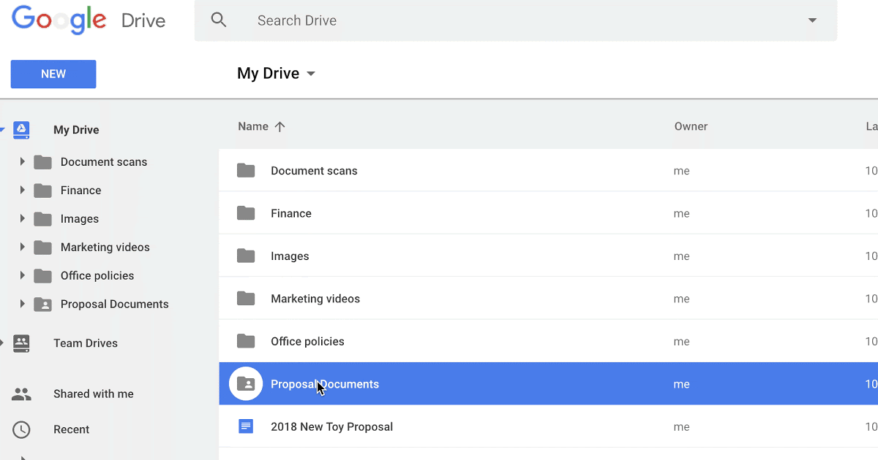Open the Recent section
This screenshot has width=878, height=460.
click(x=71, y=430)
